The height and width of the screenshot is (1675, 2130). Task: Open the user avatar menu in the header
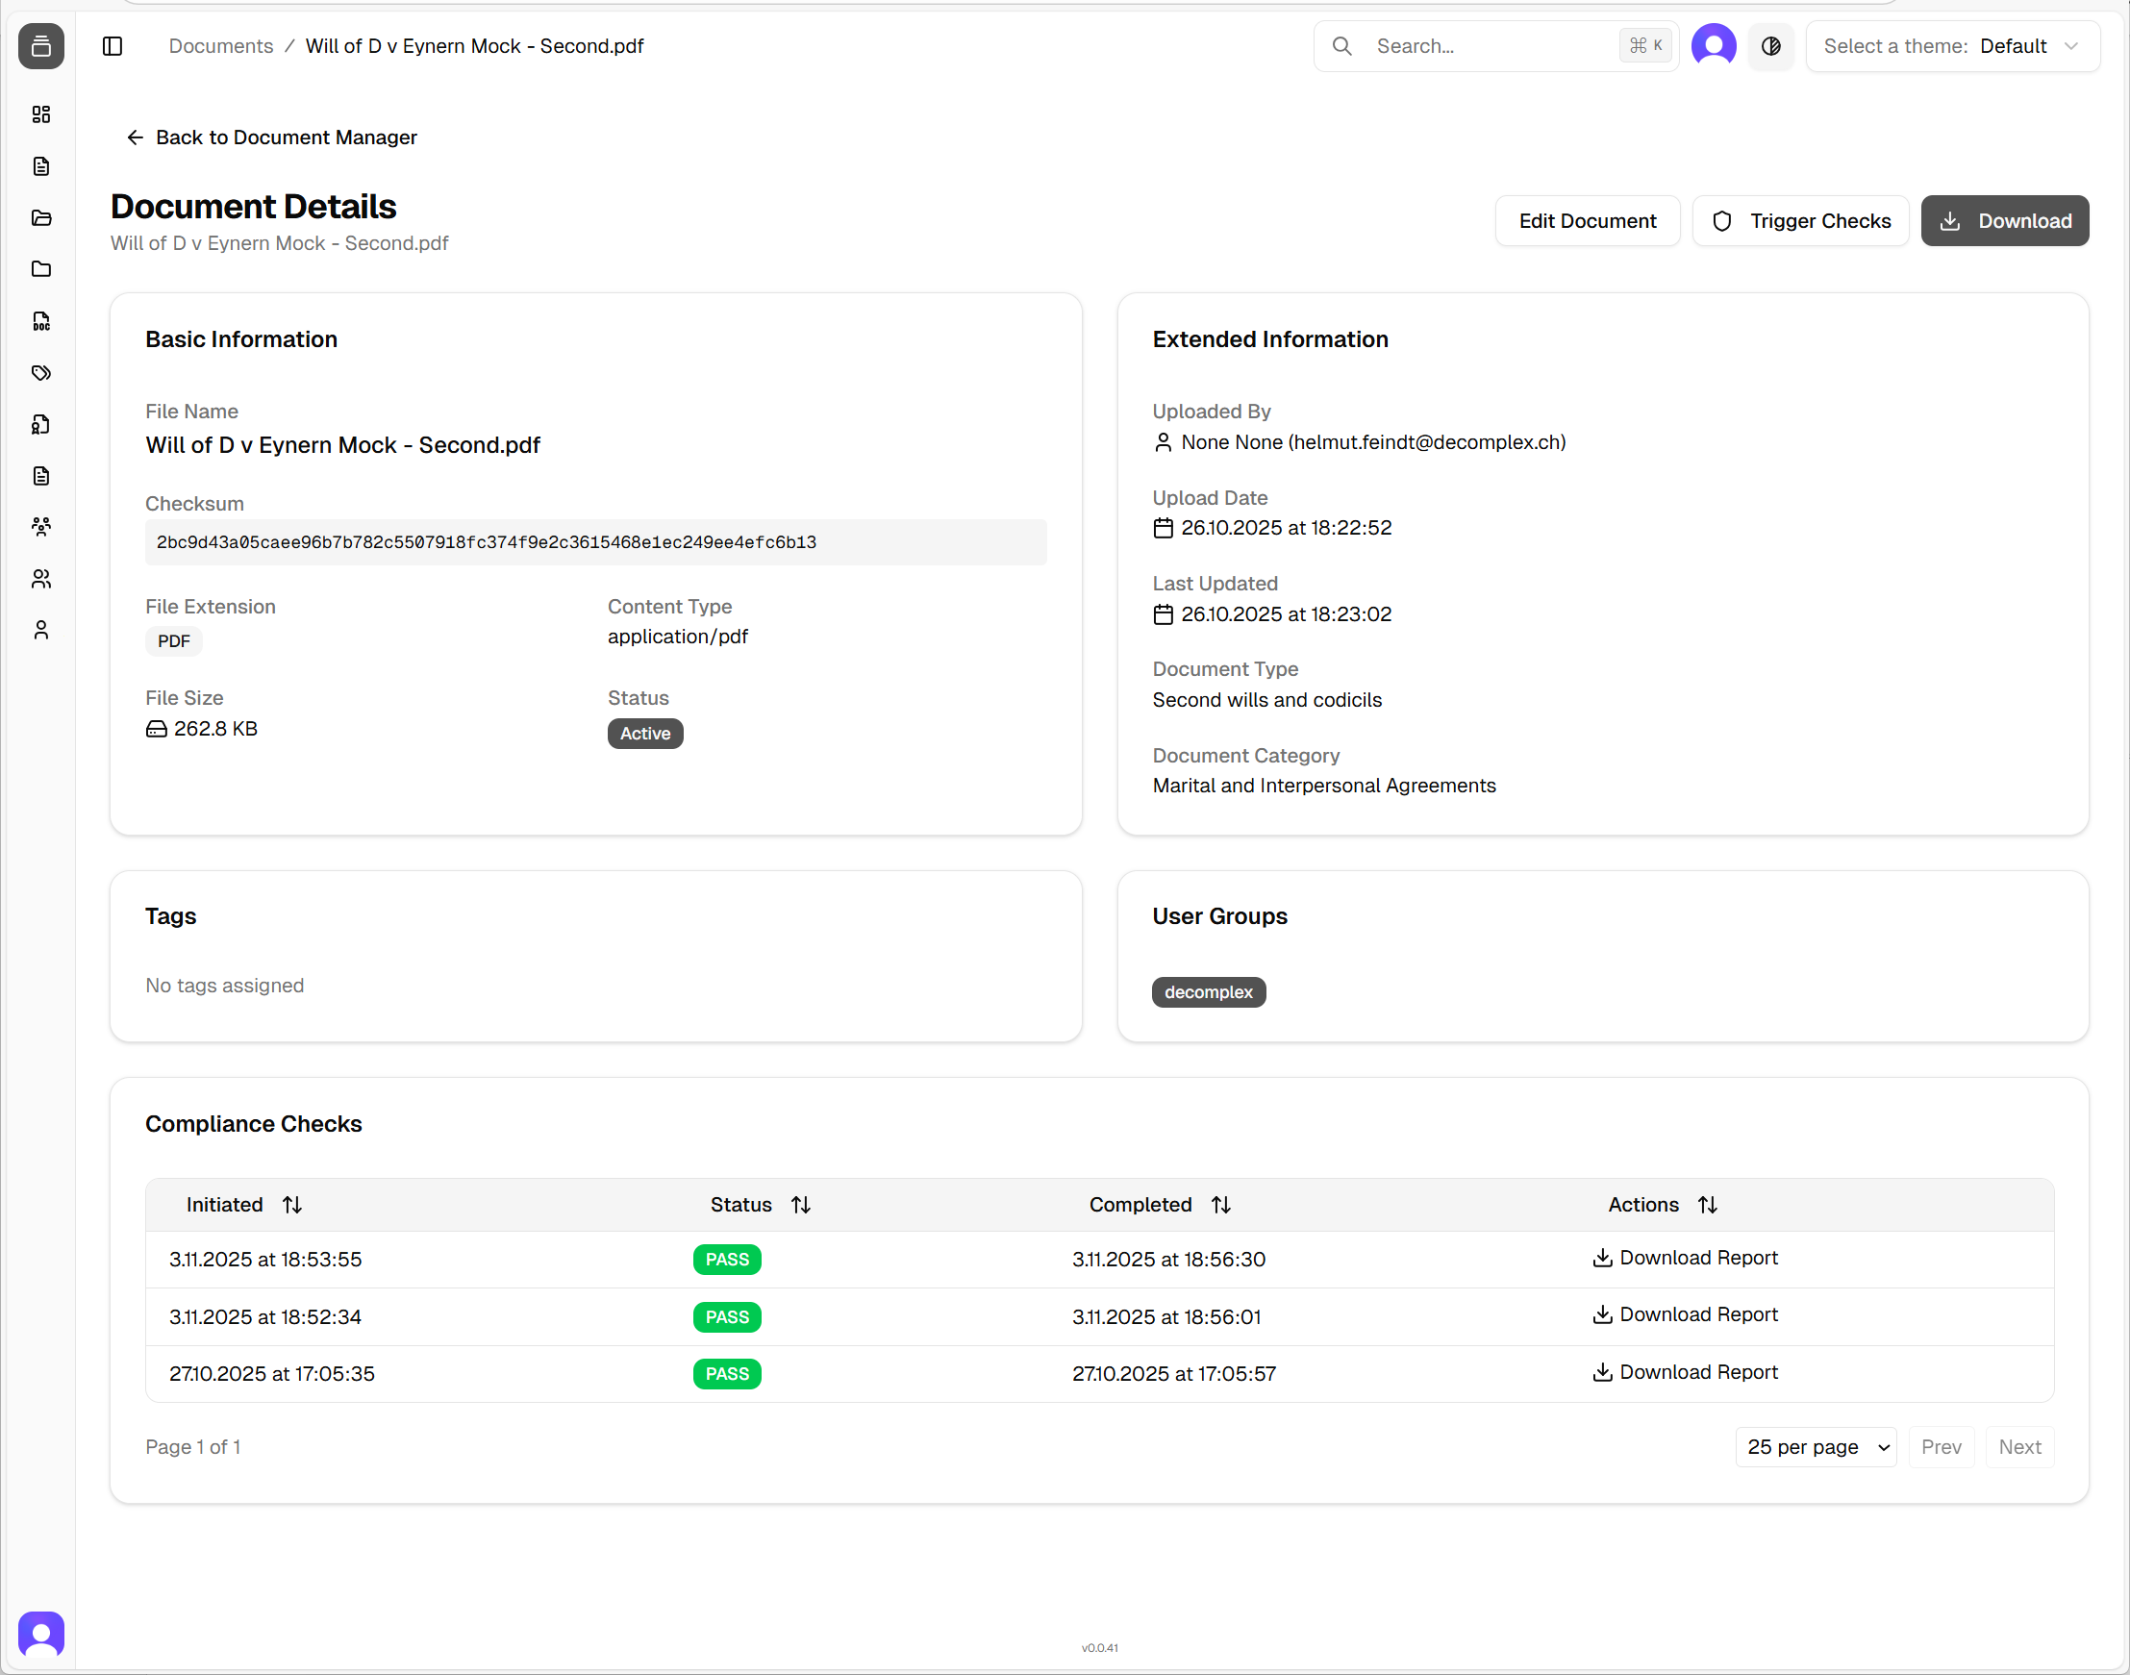click(x=1714, y=46)
